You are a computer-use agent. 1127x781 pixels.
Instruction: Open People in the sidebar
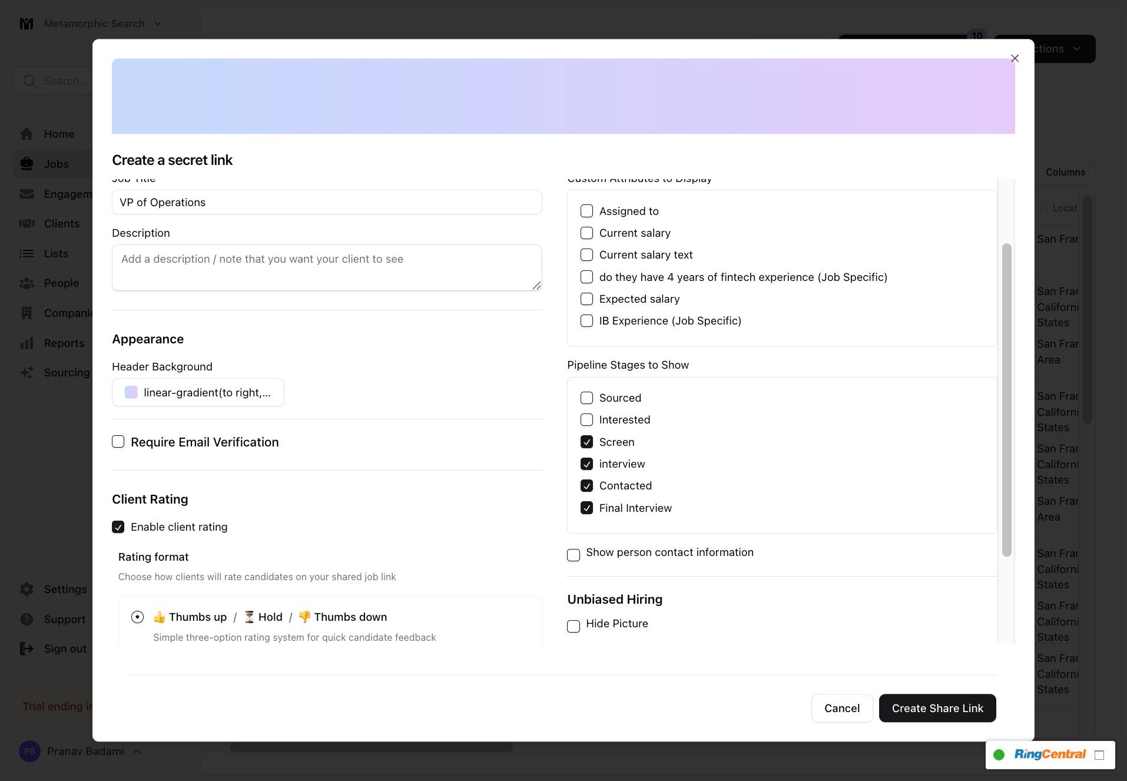pyautogui.click(x=61, y=283)
